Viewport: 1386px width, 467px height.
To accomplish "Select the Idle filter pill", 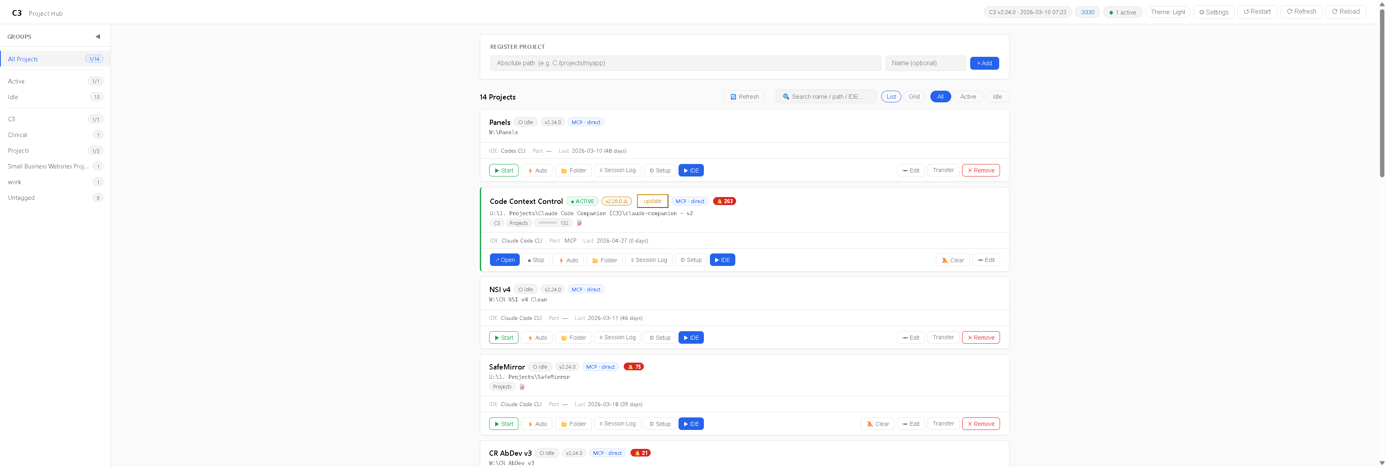I will 997,97.
